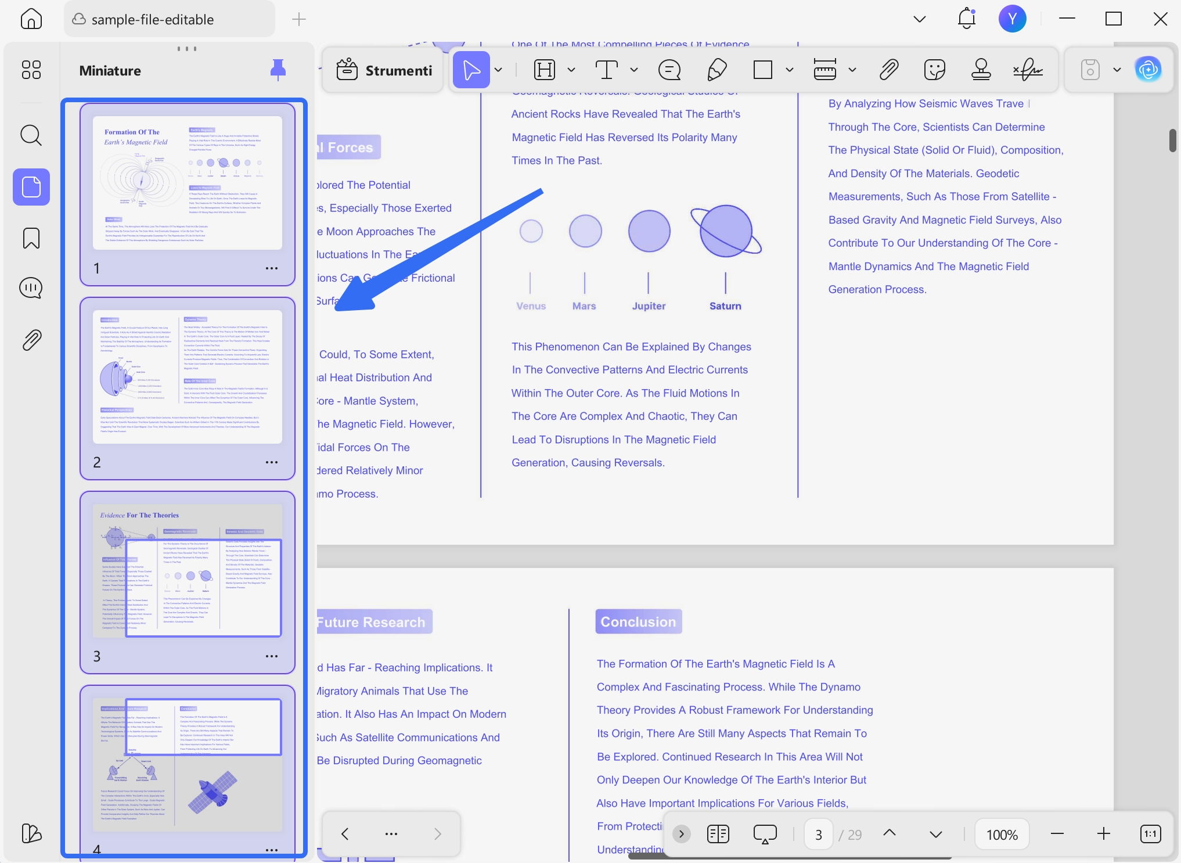Open the AI assistant icon
Screen dimensions: 1181x863
pyautogui.click(x=1148, y=70)
